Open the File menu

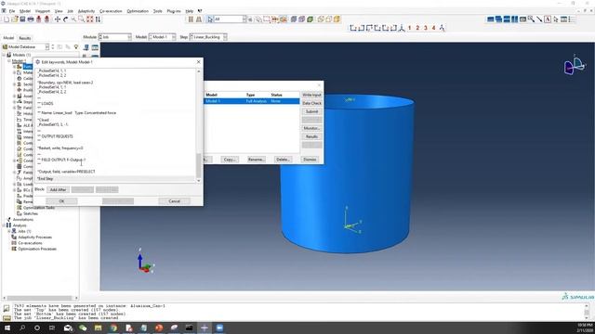[12, 11]
